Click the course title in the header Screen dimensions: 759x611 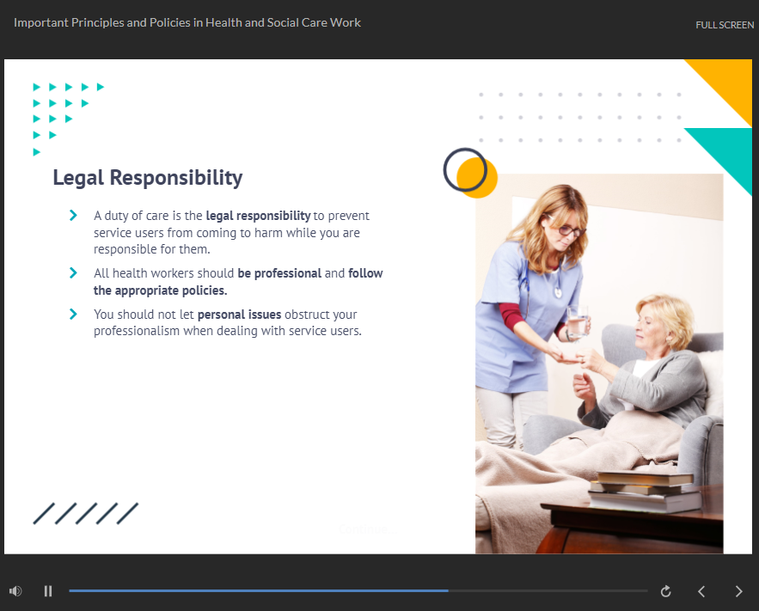(x=187, y=22)
